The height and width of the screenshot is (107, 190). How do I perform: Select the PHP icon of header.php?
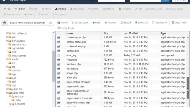coord(59,69)
